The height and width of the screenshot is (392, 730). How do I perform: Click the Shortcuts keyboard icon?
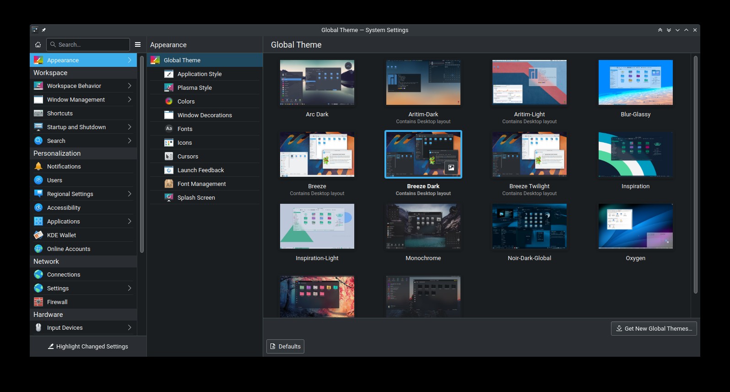(38, 113)
